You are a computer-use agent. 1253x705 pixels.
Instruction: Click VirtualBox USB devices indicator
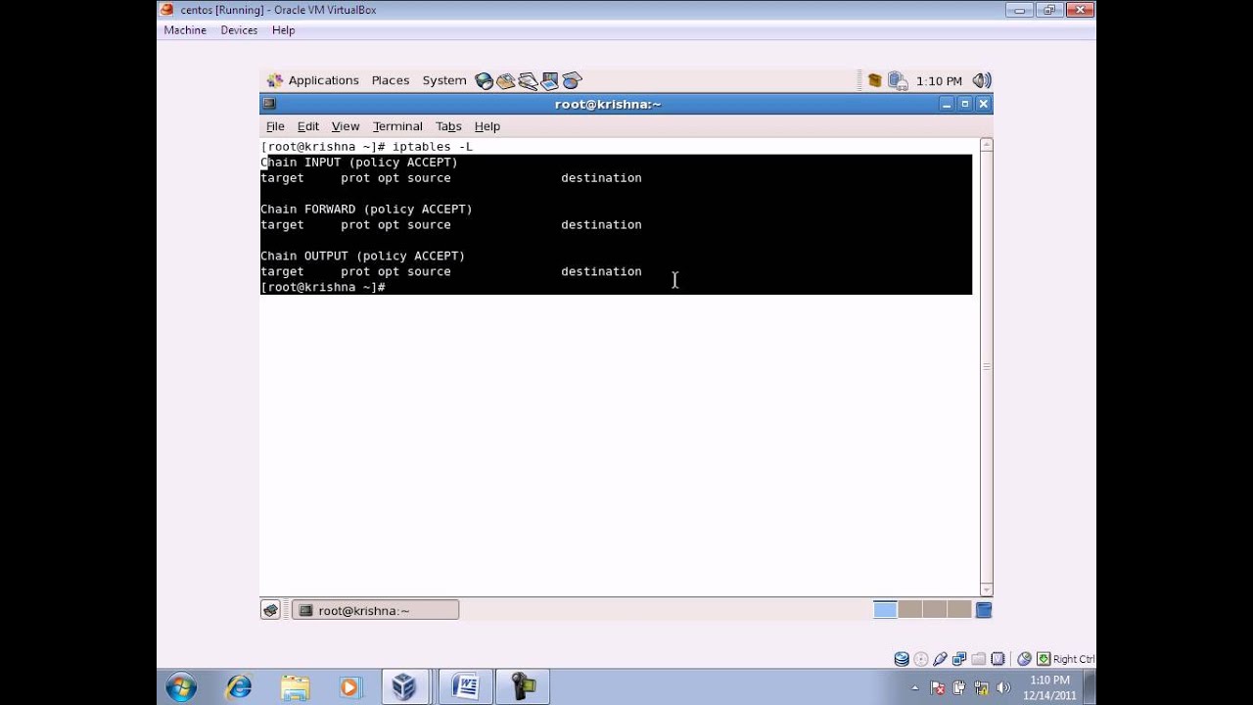coord(940,659)
